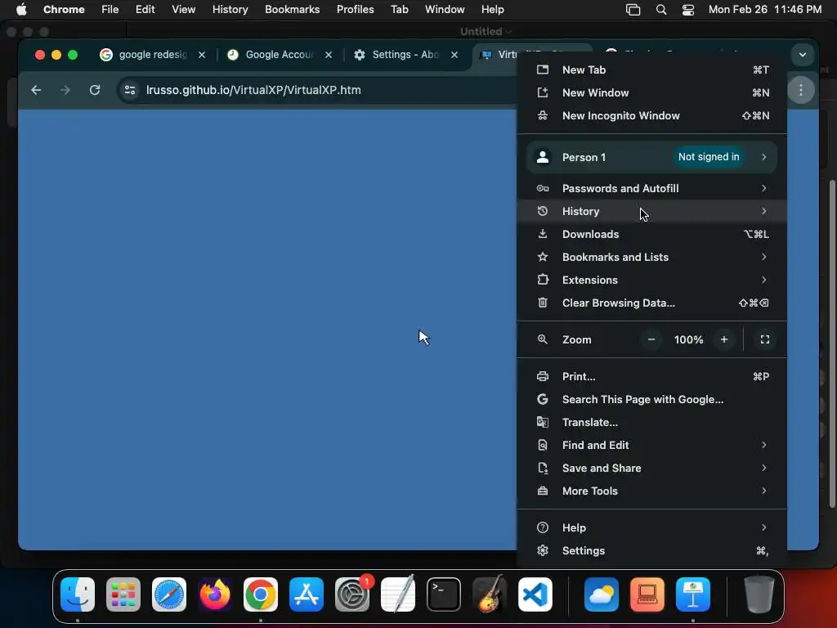Screen dimensions: 837x628
Task: Open the site information icon in address bar
Action: pyautogui.click(x=130, y=90)
